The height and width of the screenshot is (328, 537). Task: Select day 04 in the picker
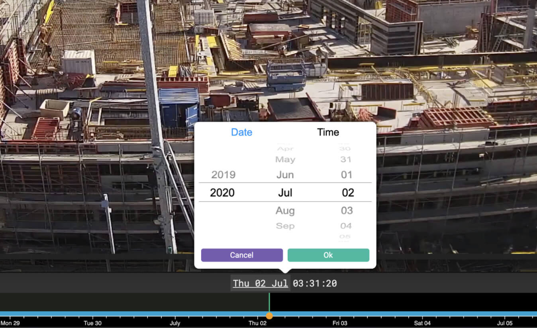pyautogui.click(x=346, y=226)
